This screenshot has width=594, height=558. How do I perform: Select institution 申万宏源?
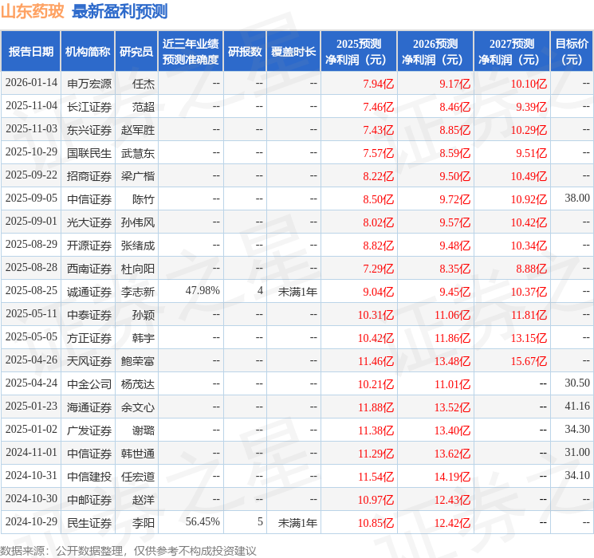click(89, 84)
